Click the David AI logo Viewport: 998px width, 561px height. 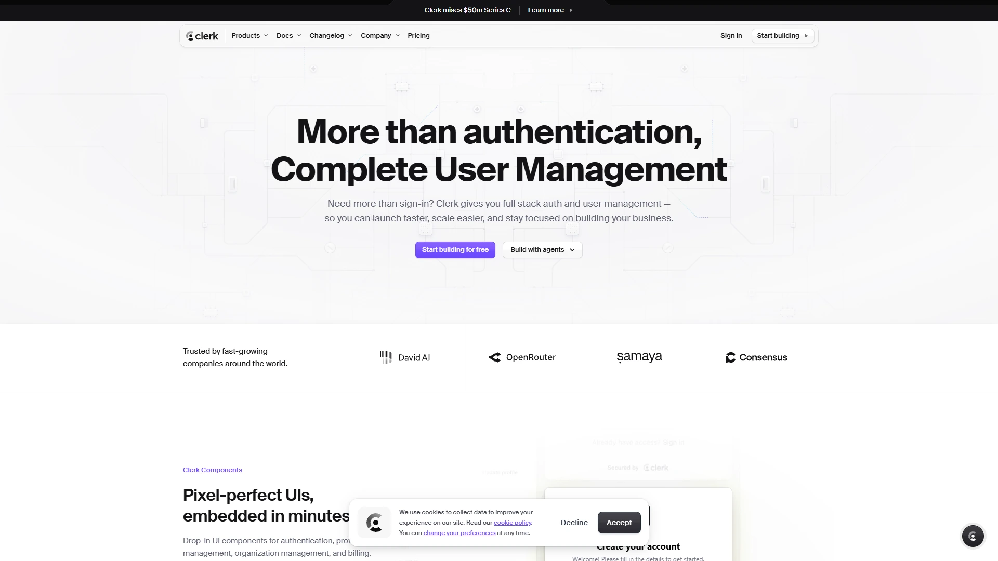[x=405, y=357]
